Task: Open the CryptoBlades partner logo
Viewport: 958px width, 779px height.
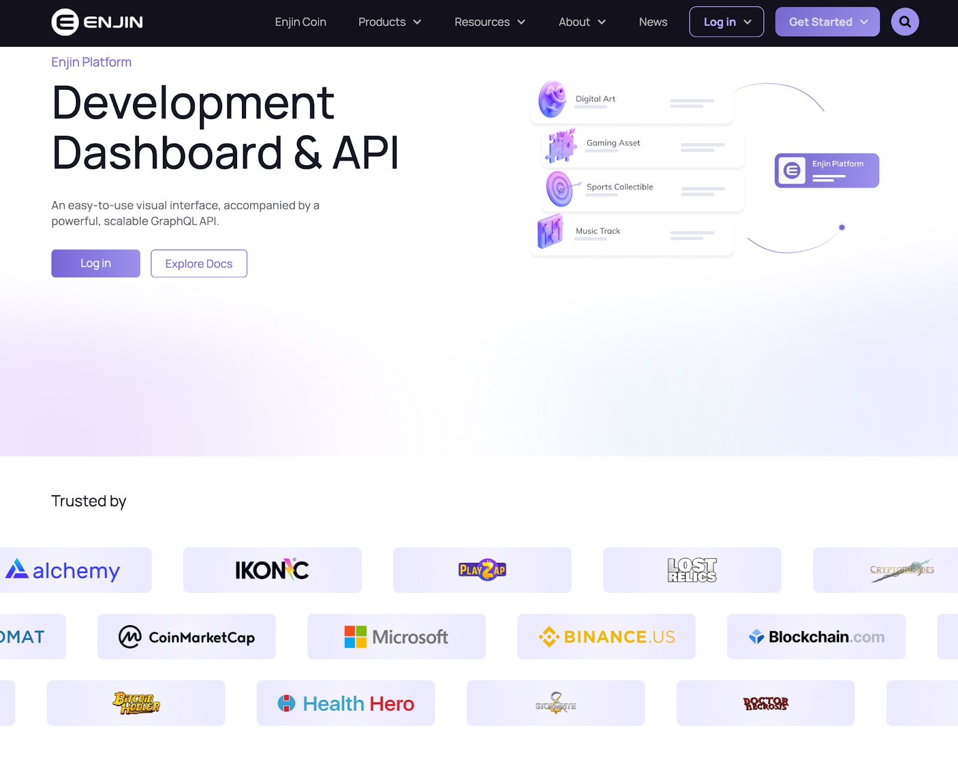Action: (x=902, y=570)
